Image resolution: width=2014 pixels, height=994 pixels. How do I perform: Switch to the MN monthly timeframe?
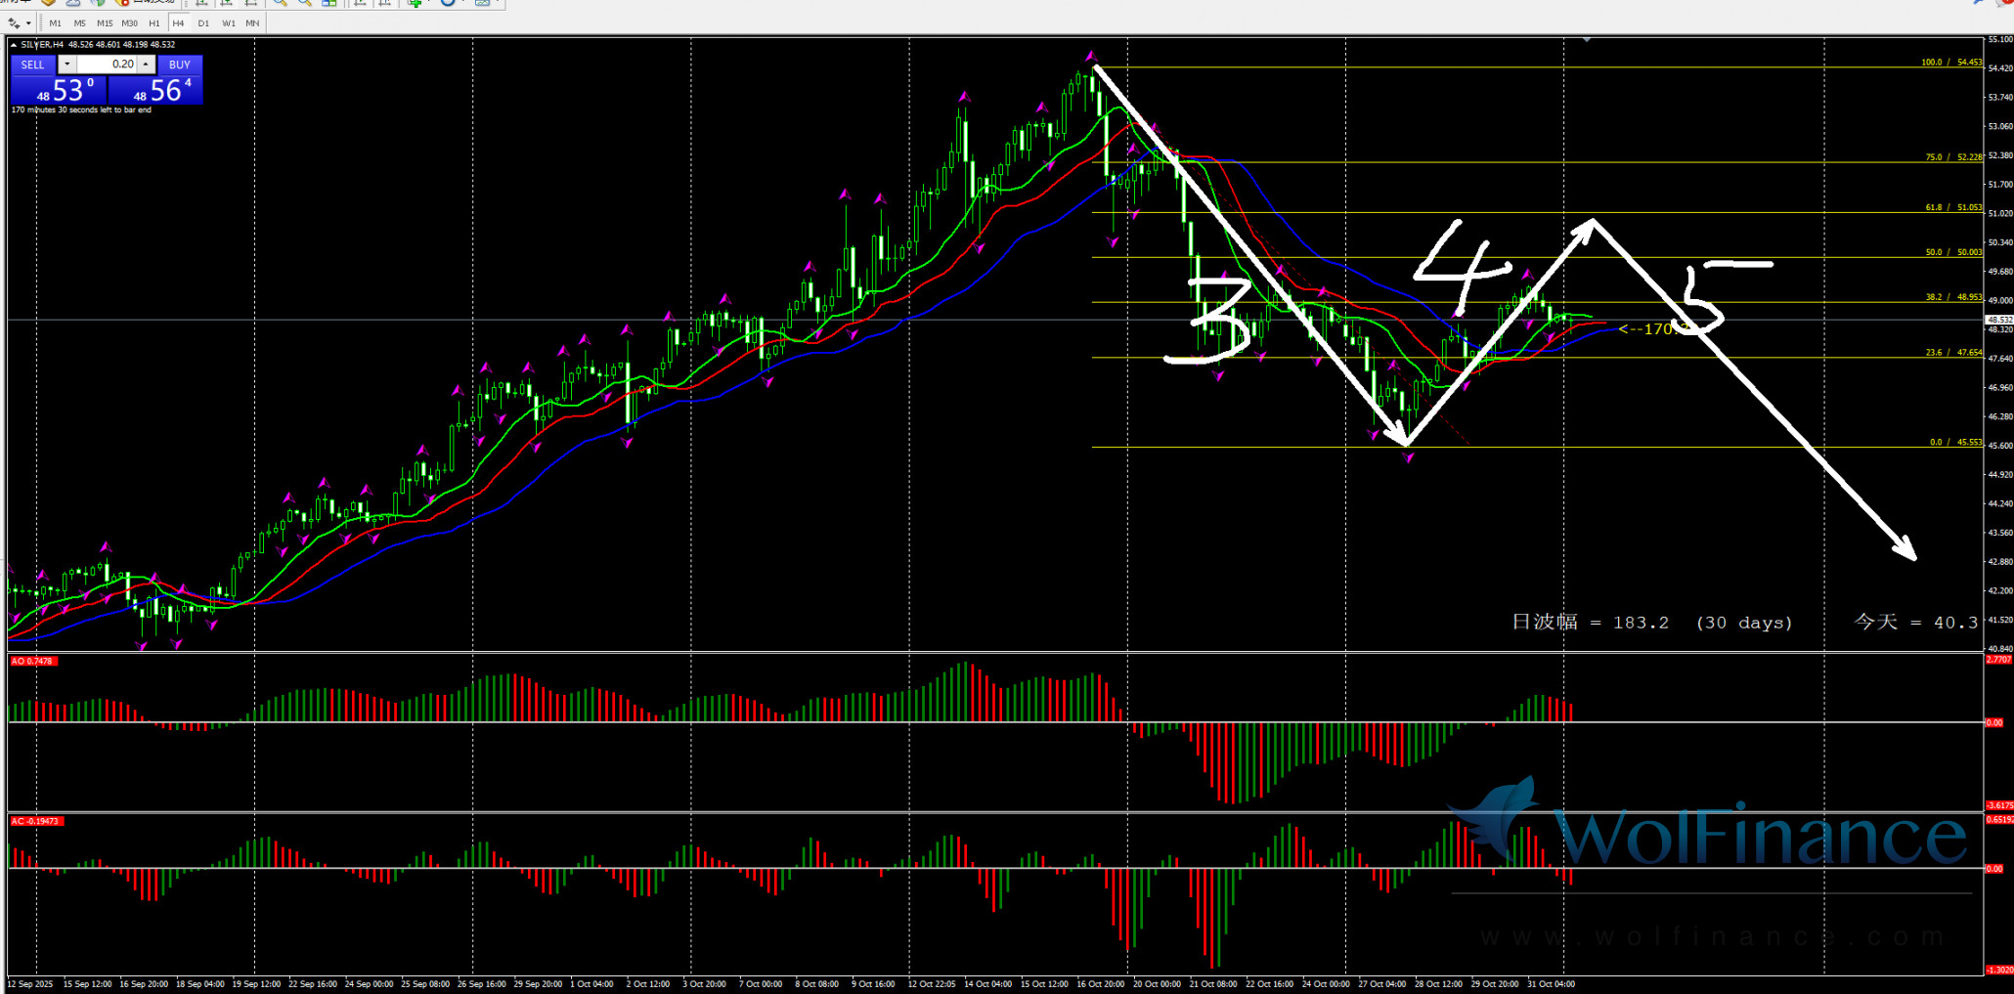[252, 22]
